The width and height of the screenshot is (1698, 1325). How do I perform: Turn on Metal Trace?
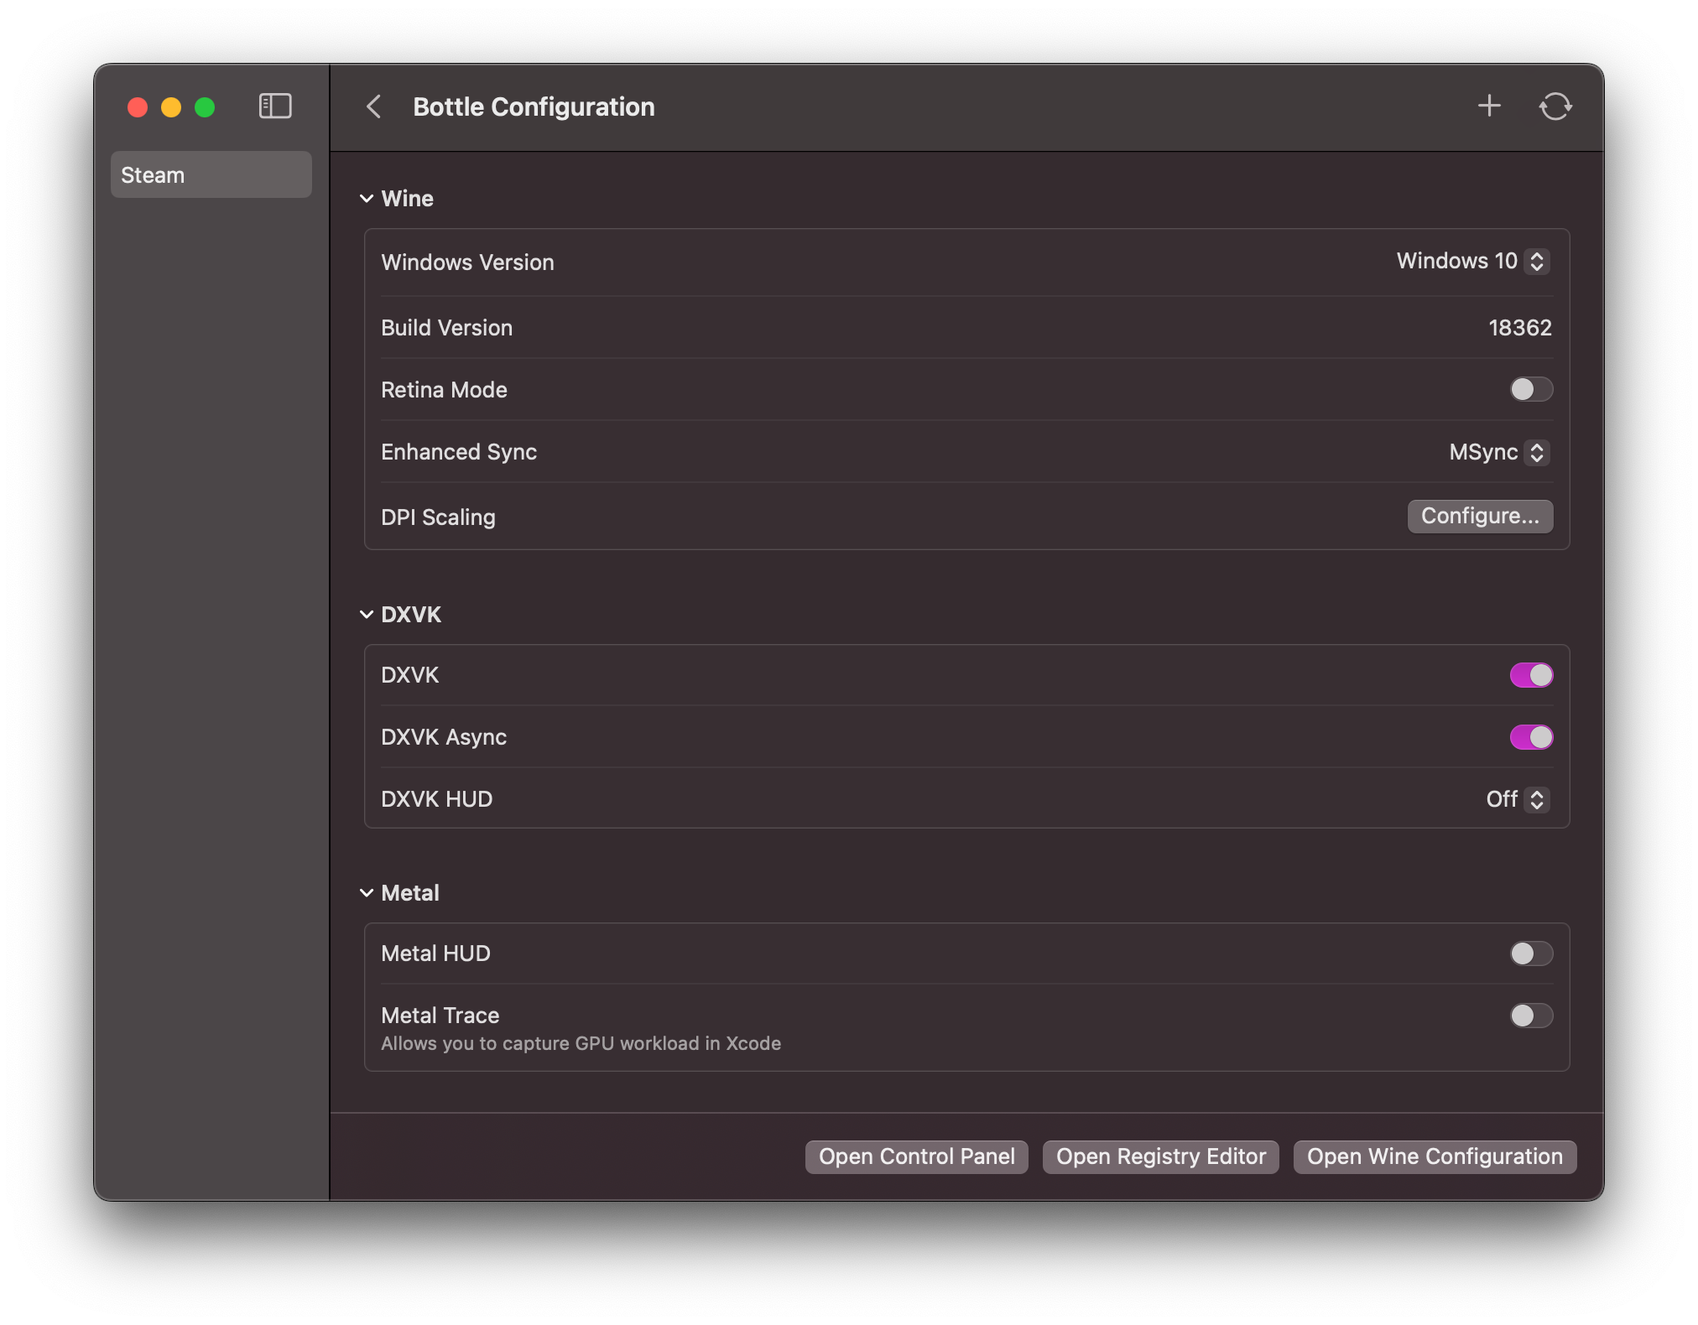click(1530, 1016)
